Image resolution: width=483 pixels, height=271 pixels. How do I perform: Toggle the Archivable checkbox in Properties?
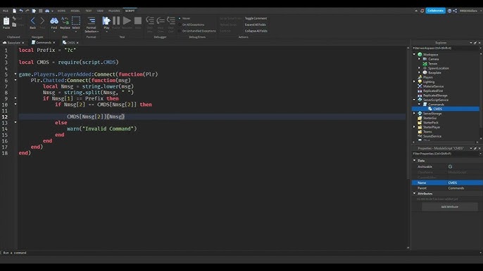(450, 166)
